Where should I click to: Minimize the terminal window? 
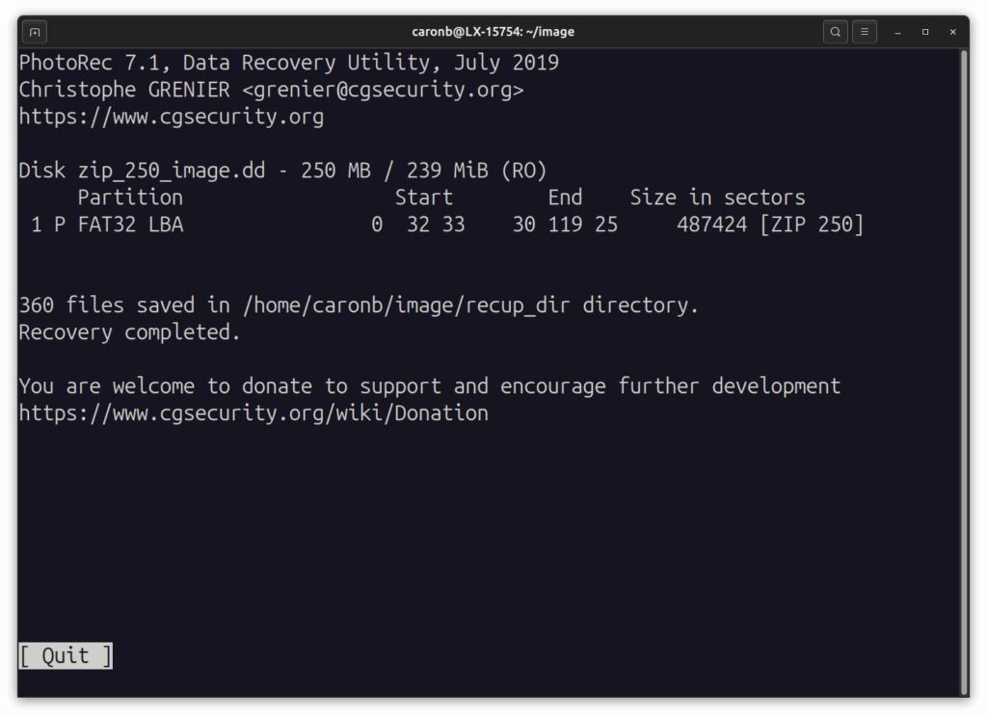click(897, 32)
